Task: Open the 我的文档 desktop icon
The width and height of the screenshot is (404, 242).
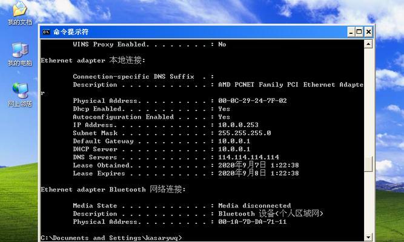Action: (20, 13)
